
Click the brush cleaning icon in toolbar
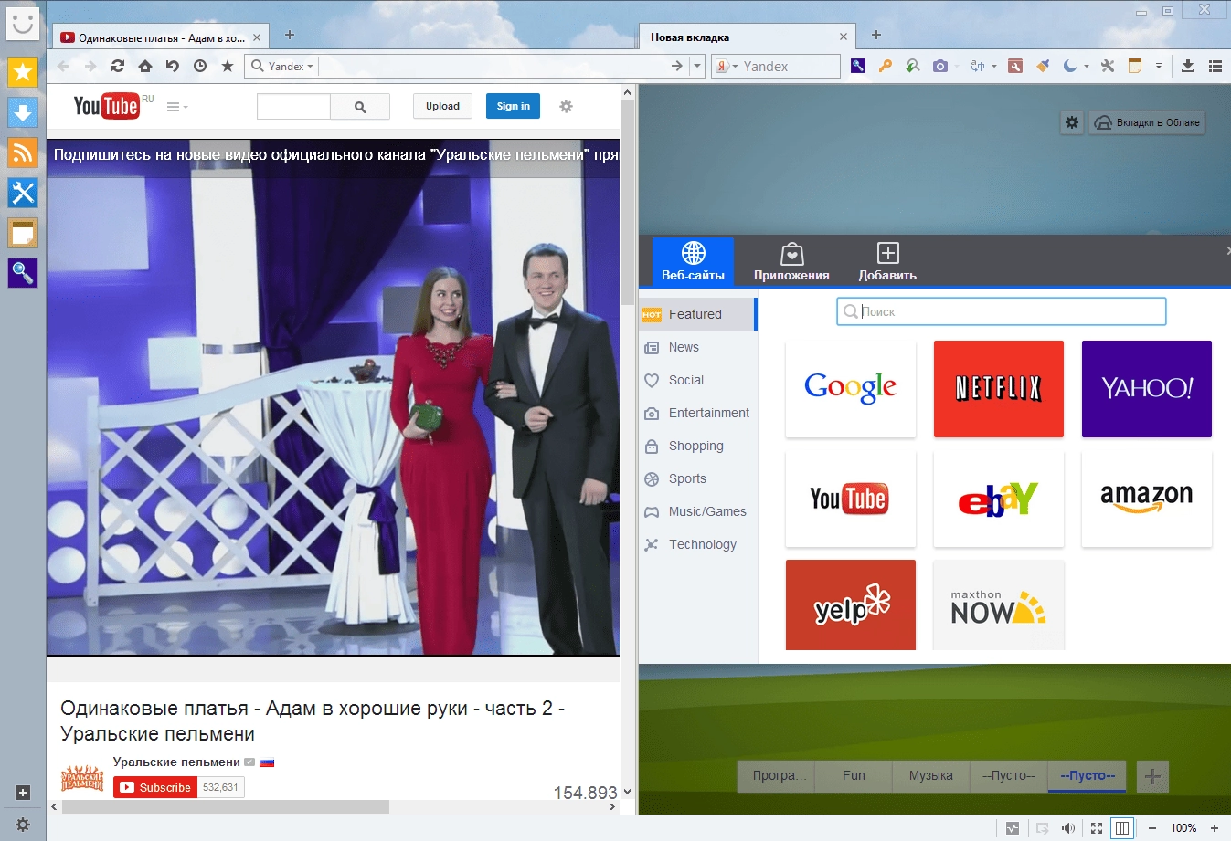point(1043,66)
